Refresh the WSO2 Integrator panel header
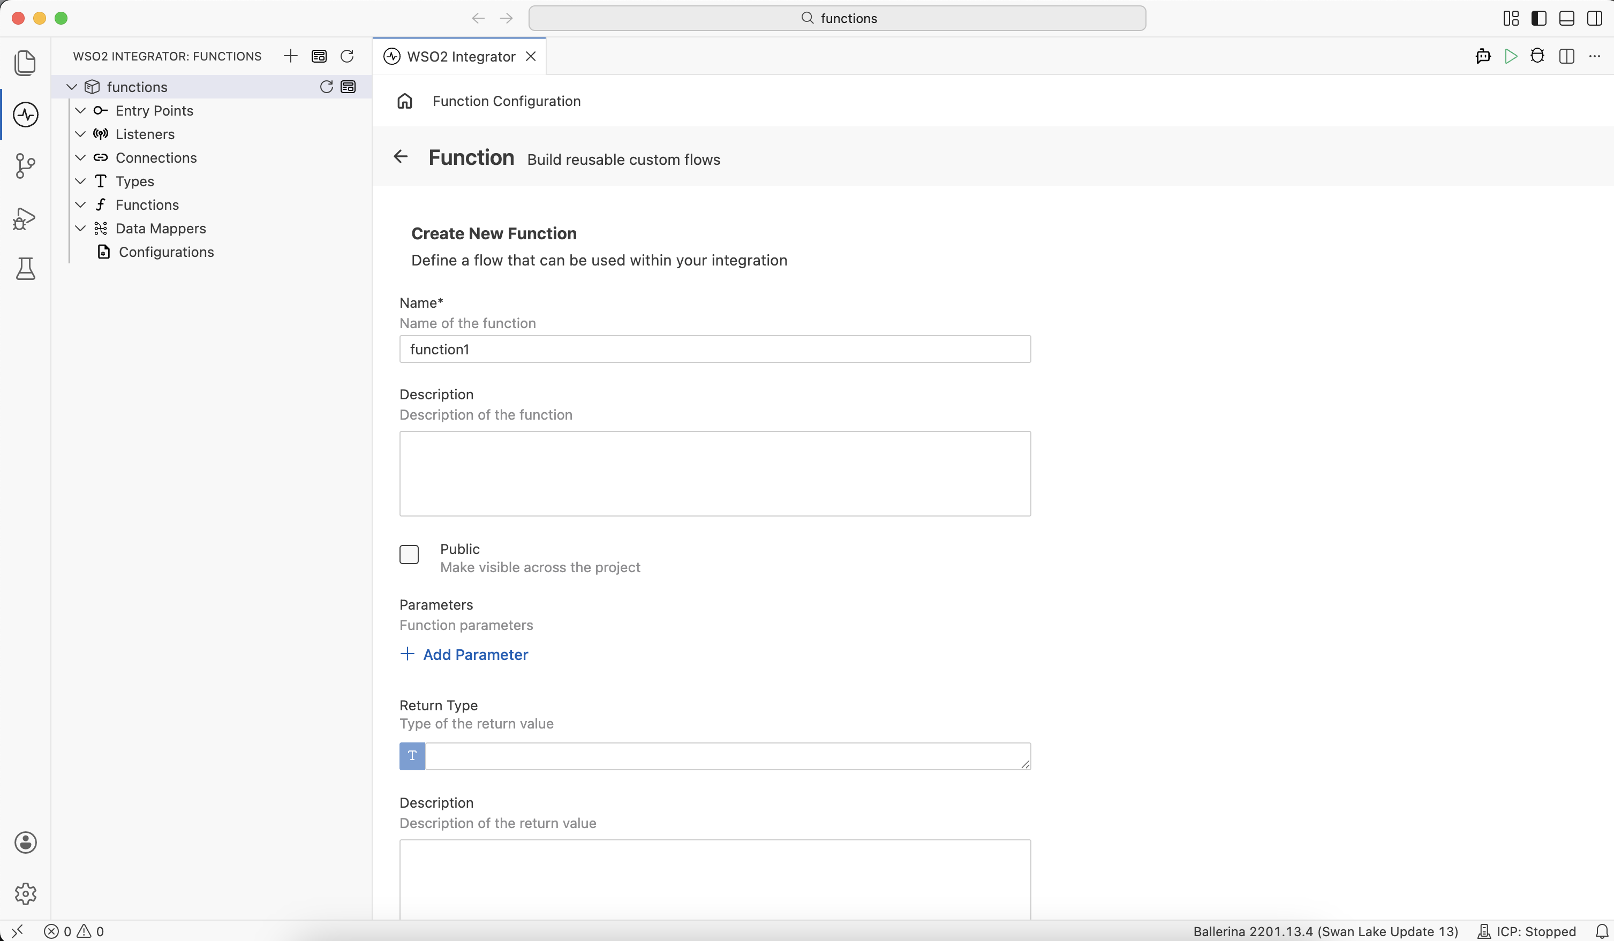 [x=347, y=56]
